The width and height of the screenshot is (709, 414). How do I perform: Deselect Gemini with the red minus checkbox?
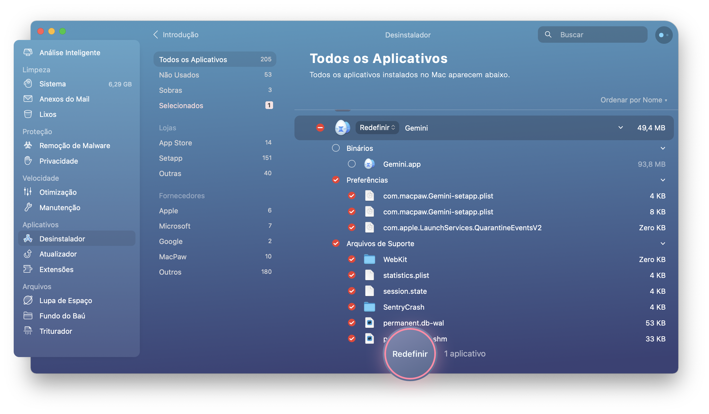click(320, 128)
